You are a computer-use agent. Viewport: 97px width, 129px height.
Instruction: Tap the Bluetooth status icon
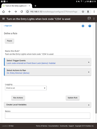[x=77, y=2]
